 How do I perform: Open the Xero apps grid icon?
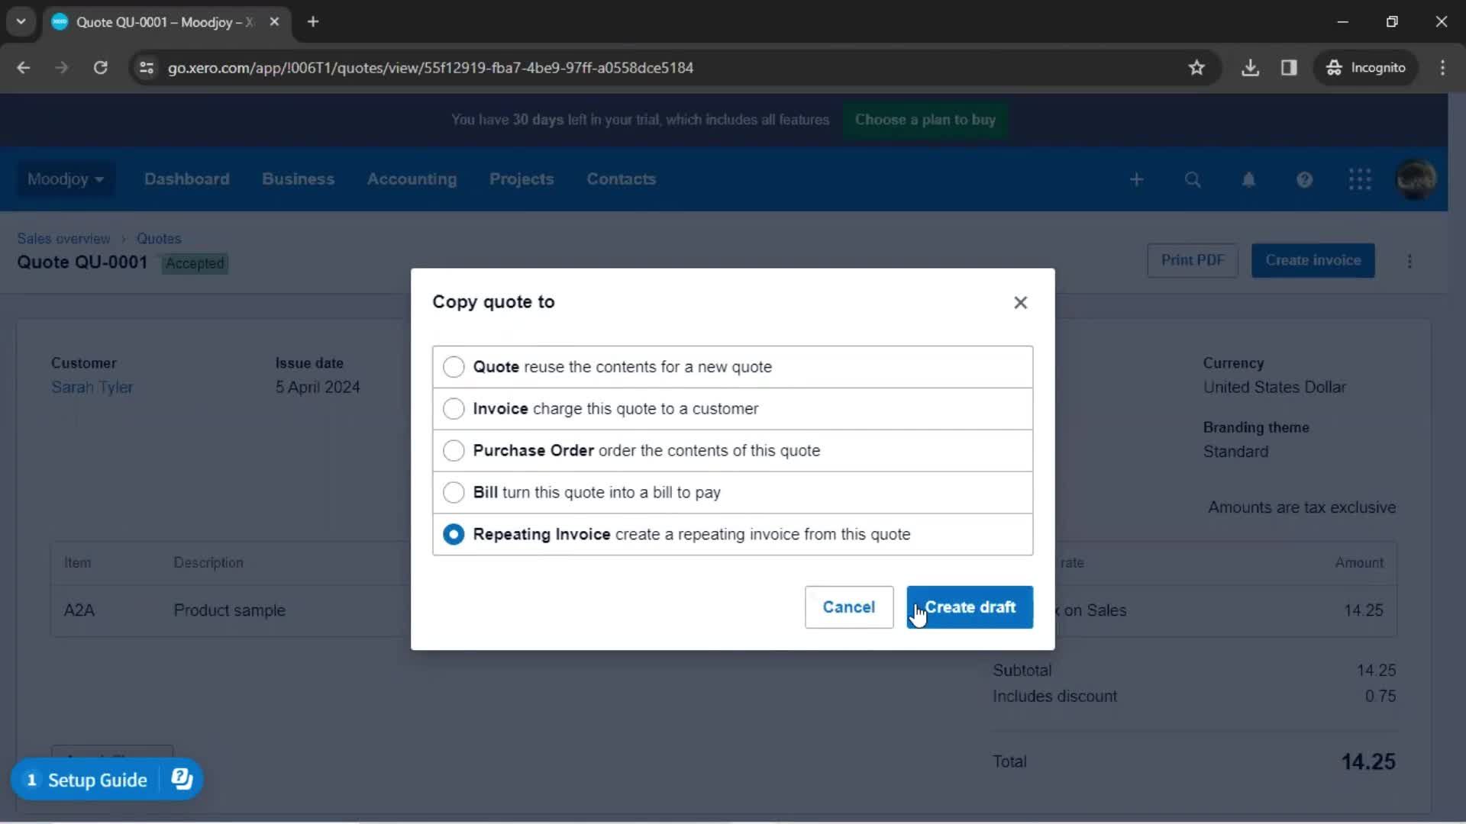coord(1360,179)
